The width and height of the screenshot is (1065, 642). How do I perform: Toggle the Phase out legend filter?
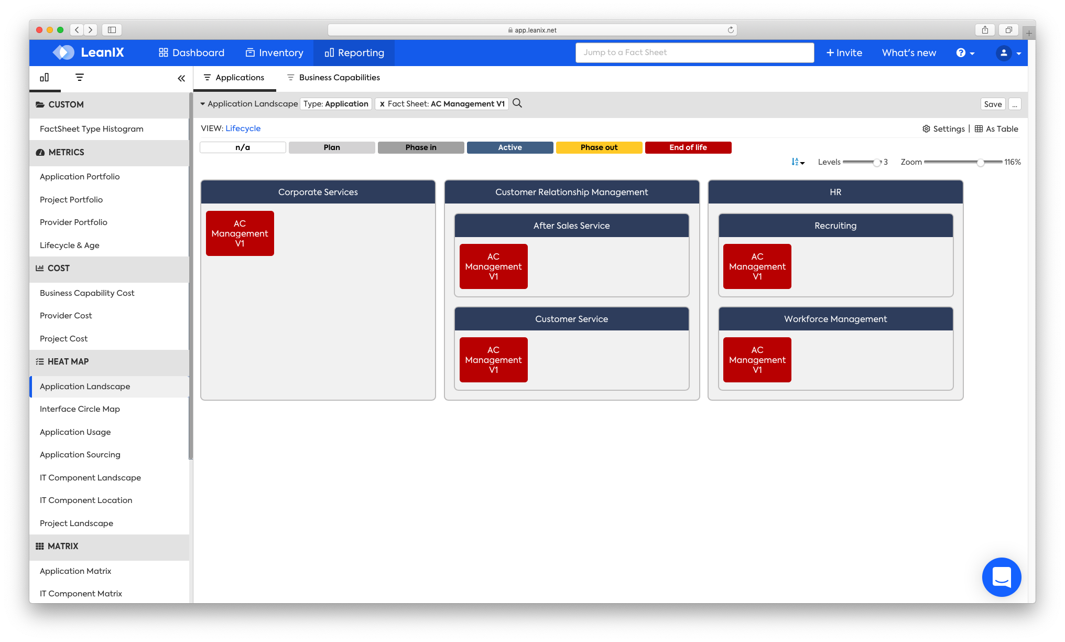599,147
